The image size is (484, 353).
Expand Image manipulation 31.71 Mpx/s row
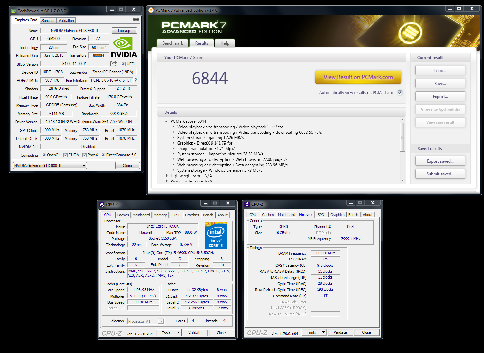173,149
